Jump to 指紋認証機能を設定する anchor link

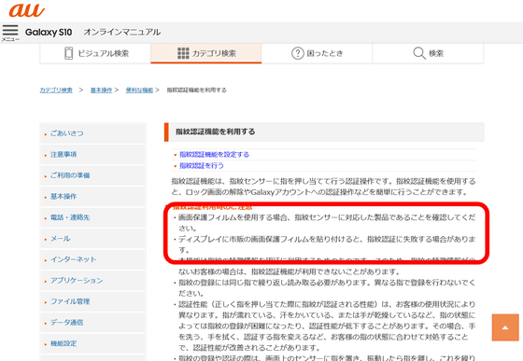coord(214,155)
